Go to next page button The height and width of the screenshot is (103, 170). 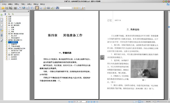(89, 102)
